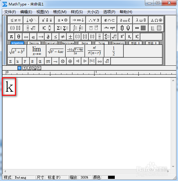Open the miscellaneous symbols palette (∂∞ℓ)
This screenshot has height=181, width=178.
click(125, 20)
